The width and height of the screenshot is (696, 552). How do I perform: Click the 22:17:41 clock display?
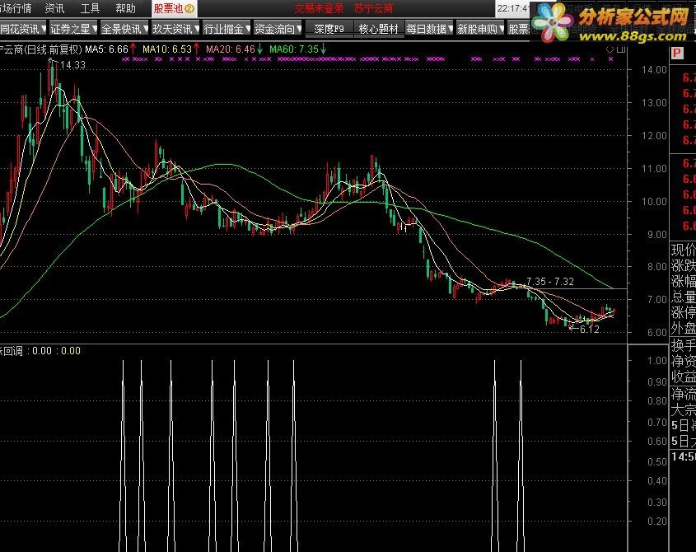pos(512,8)
